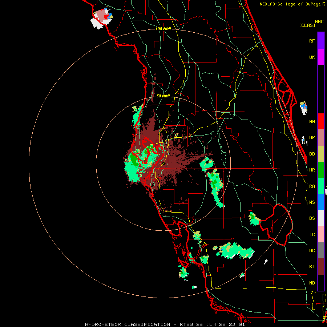The height and width of the screenshot is (327, 327).
Task: Click the "GC" legend label
Action: tap(312, 251)
